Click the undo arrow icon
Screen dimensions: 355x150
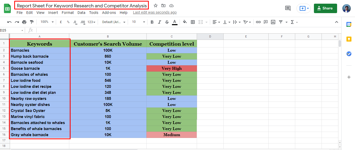9,22
